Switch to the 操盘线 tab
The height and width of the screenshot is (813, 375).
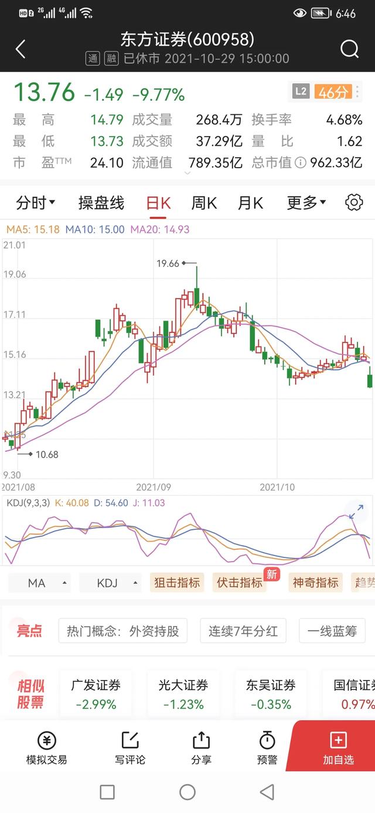(x=101, y=203)
